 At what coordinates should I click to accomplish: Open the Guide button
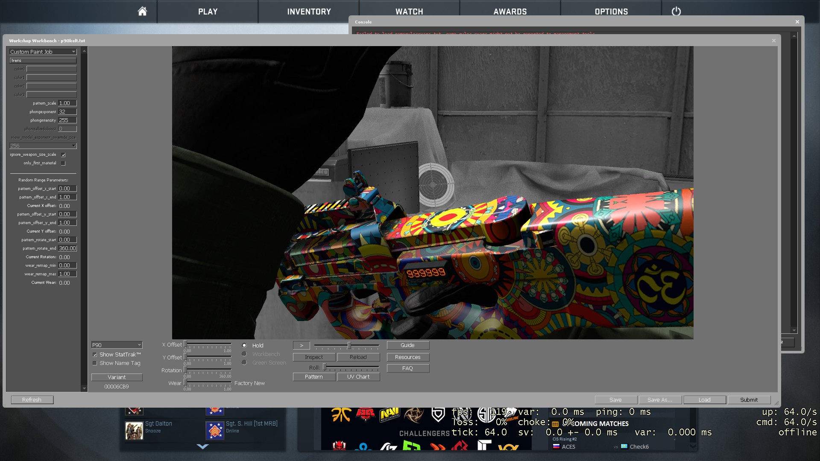[x=407, y=345]
